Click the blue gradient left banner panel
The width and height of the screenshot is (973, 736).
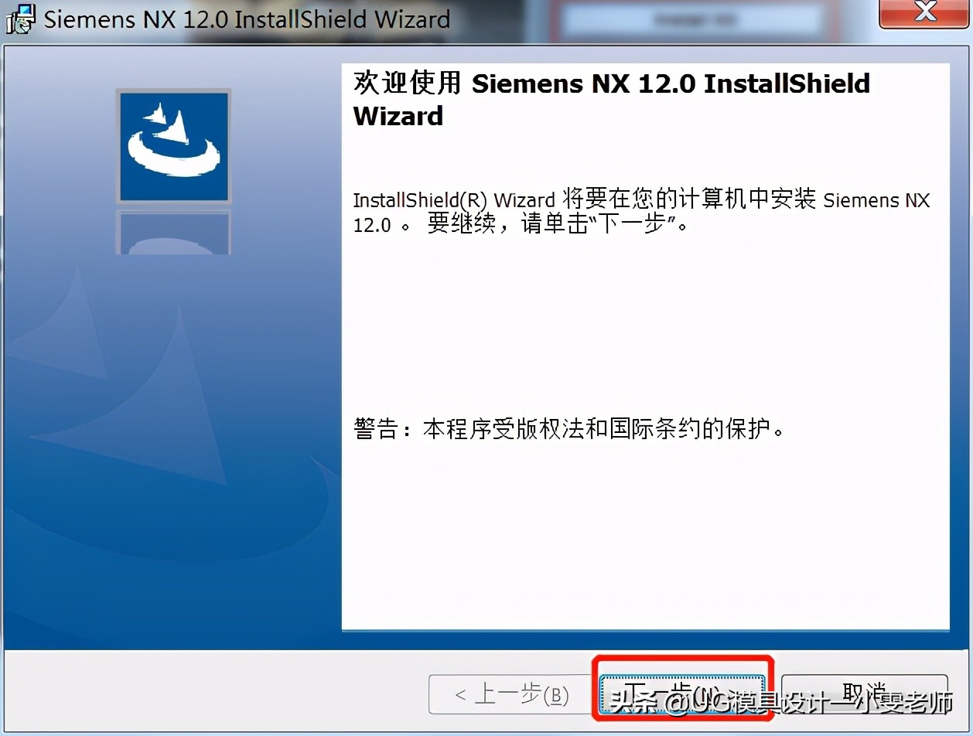pyautogui.click(x=172, y=348)
